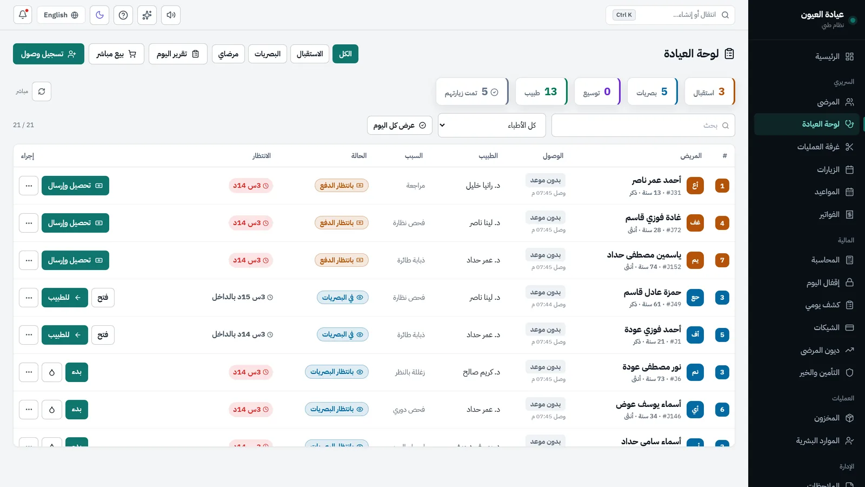The height and width of the screenshot is (487, 865).
Task: Open the كل الأطباء doctors dropdown
Action: coord(492,125)
